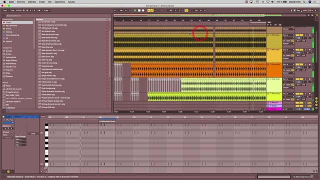This screenshot has height=180, width=320.
Task: Open the Plug-Ins category
Action: 9,70
